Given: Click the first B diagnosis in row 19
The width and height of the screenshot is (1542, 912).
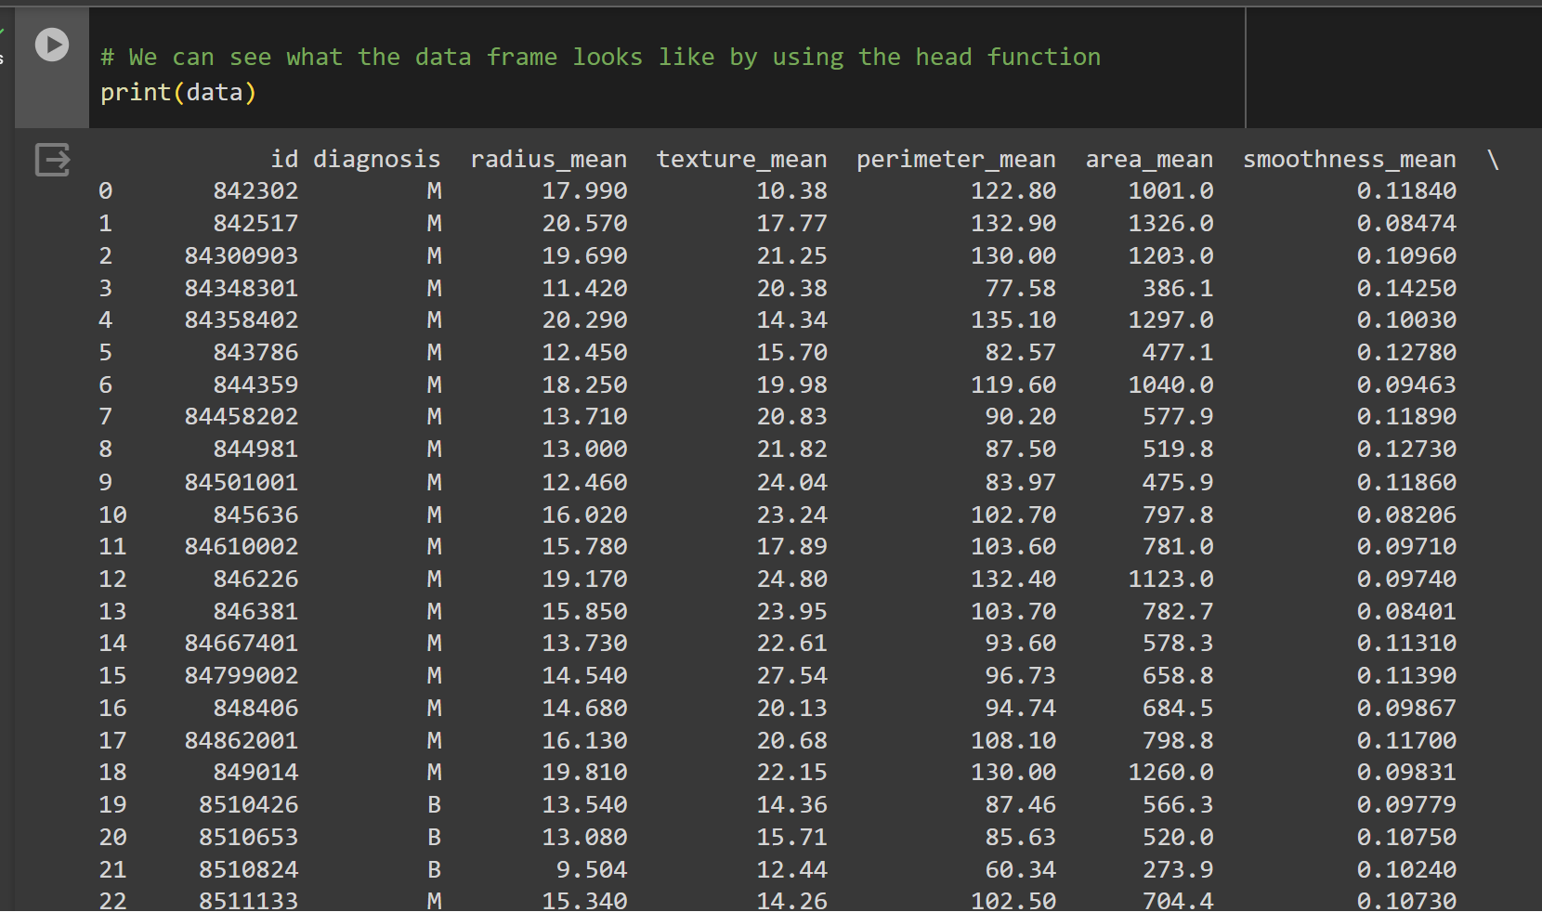Looking at the screenshot, I should 434,805.
